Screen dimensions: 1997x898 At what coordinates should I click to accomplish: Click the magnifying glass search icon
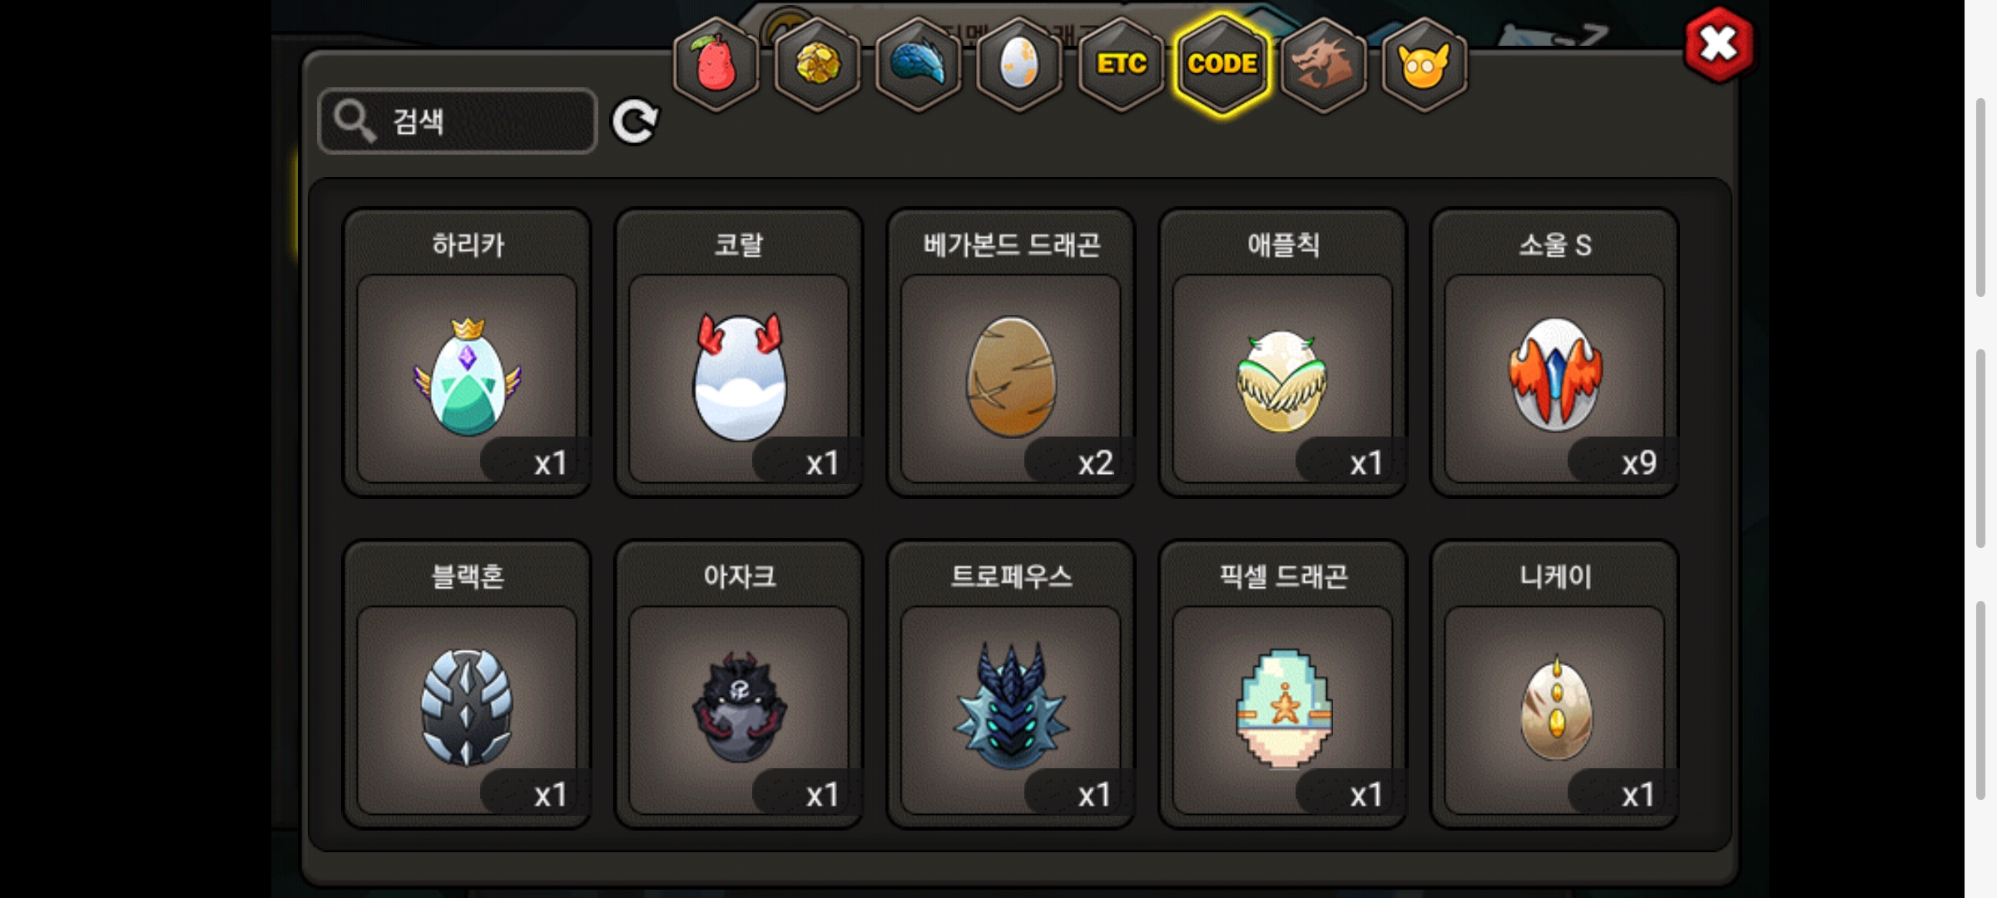[355, 121]
